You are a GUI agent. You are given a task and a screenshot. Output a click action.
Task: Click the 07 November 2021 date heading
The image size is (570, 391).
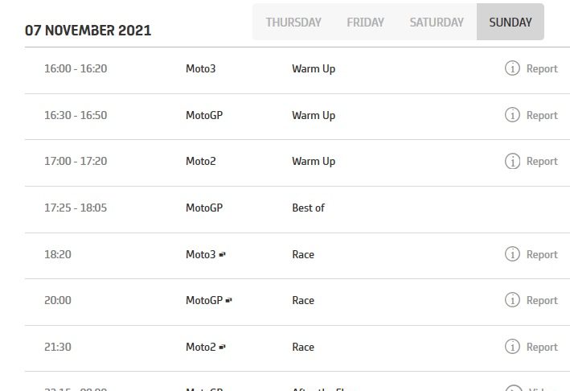point(88,31)
